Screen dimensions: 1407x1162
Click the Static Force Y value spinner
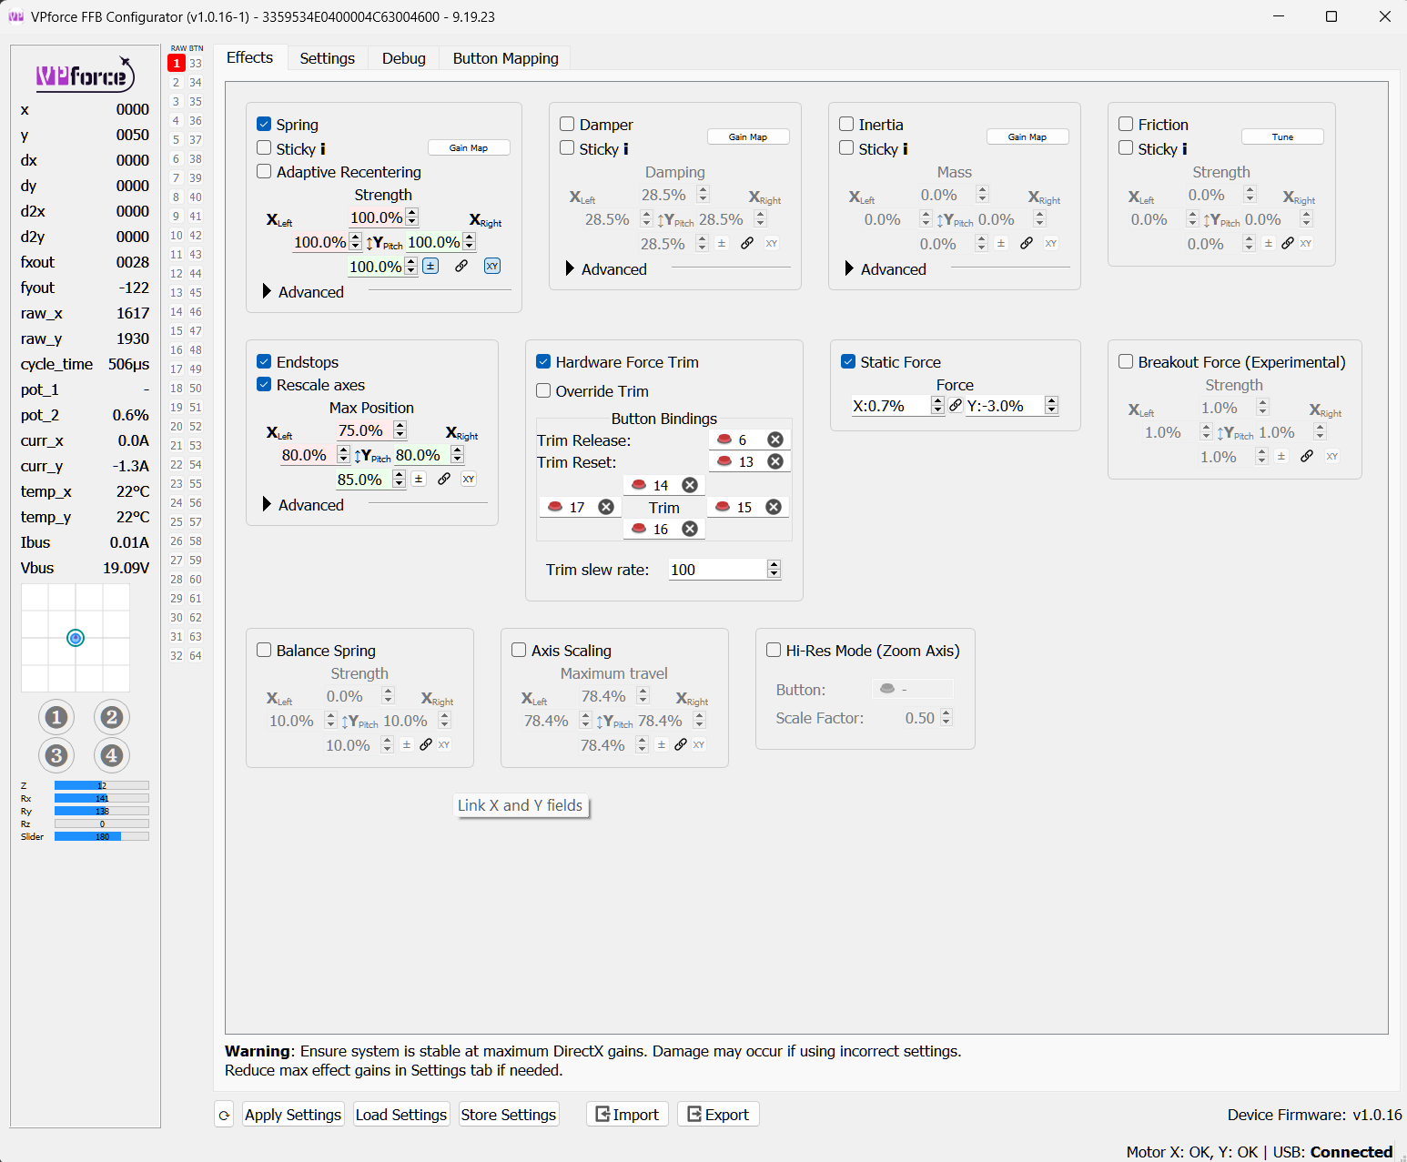[x=1052, y=406]
